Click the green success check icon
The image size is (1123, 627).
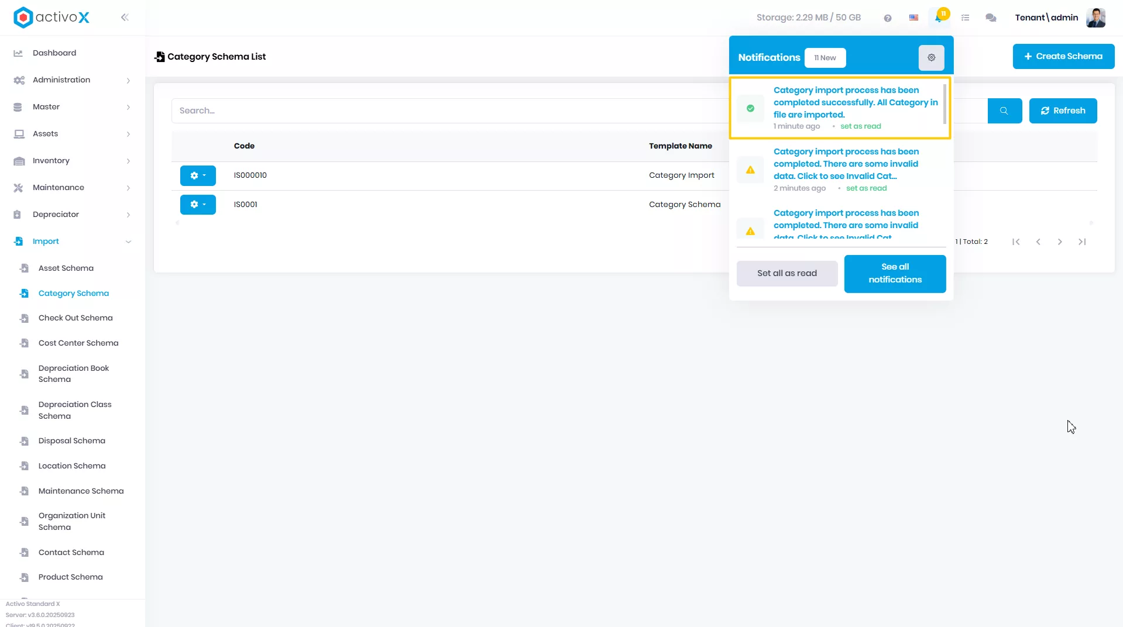750,108
